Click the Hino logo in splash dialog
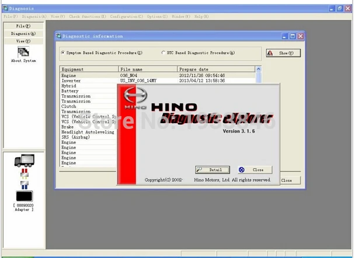The width and height of the screenshot is (355, 258). click(135, 97)
